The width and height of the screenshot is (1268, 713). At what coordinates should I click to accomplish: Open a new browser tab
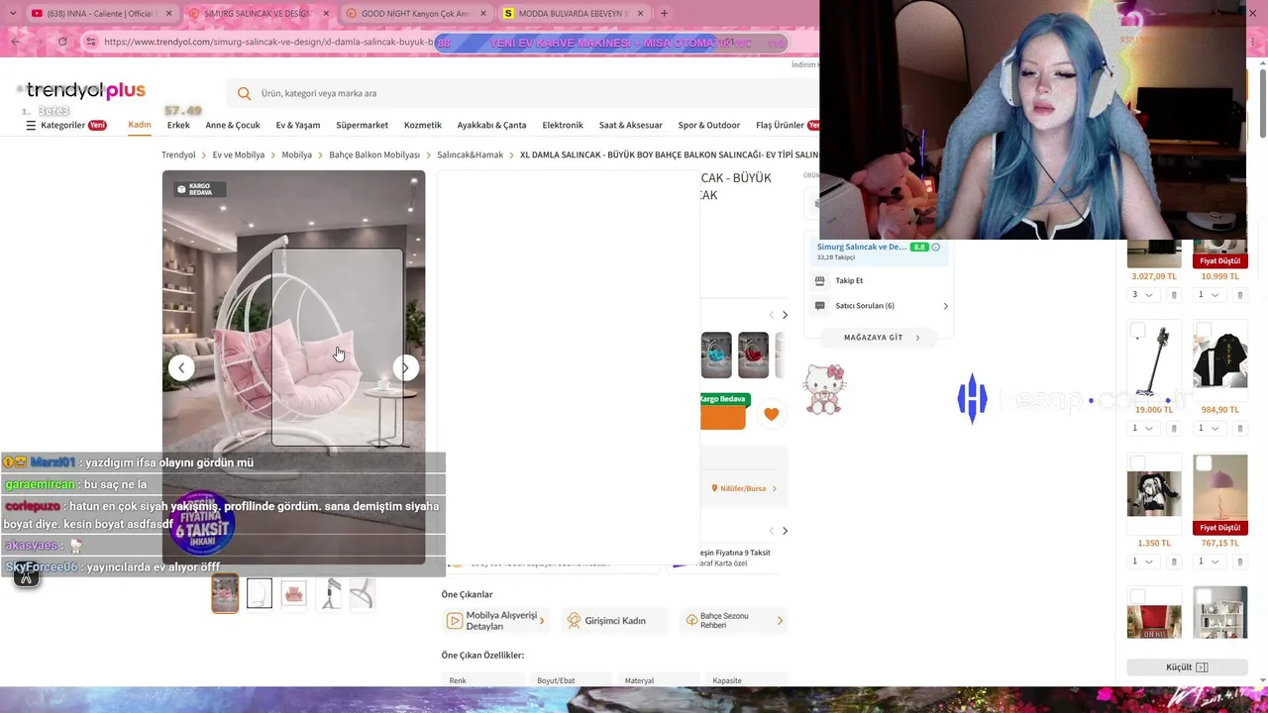[664, 14]
